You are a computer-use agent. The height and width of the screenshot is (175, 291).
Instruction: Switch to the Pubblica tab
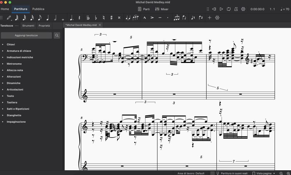pos(38,9)
